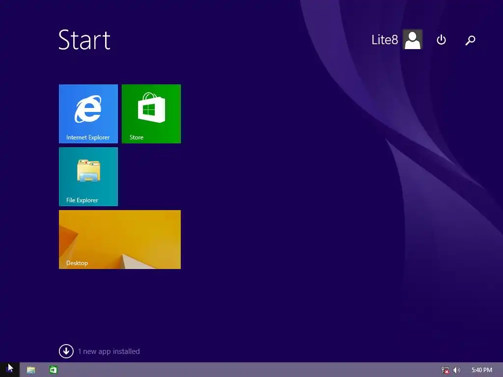Viewport: 503px width, 377px height.
Task: Open the power options icon
Action: 442,40
